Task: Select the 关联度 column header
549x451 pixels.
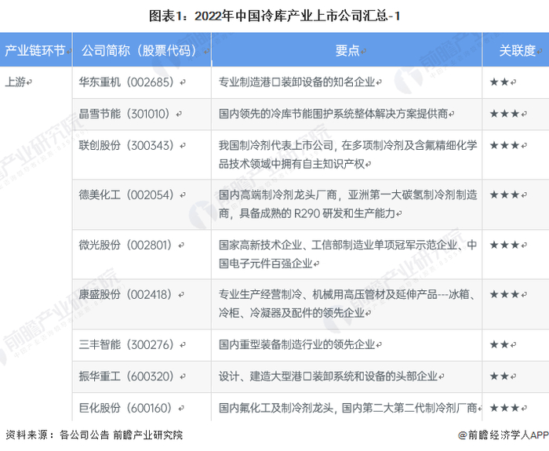Action: (x=516, y=49)
